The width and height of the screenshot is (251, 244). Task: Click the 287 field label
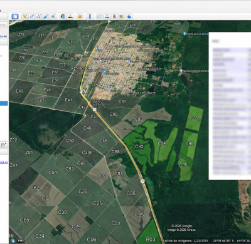point(41,35)
